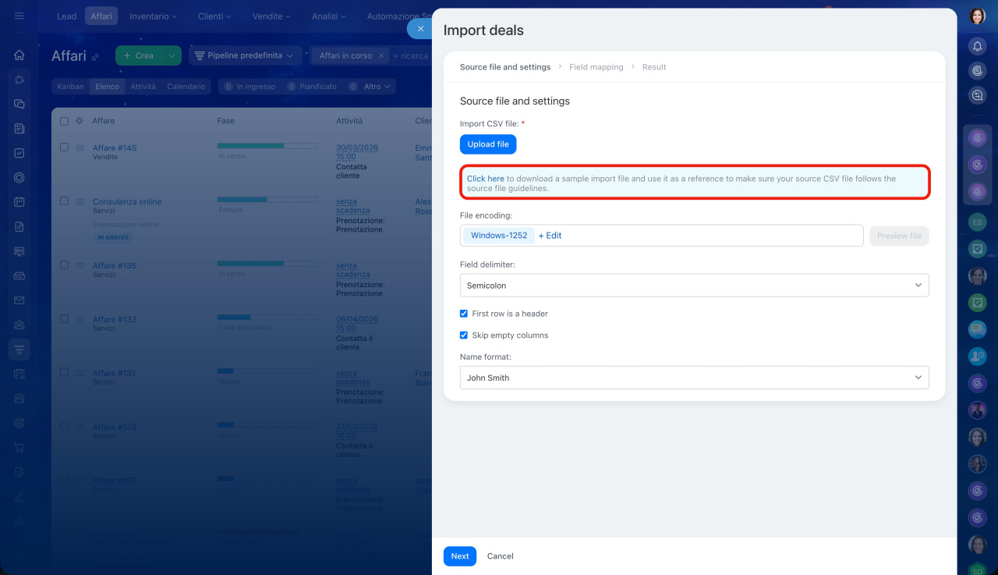
Task: Click the home icon in left sidebar
Action: 19,55
